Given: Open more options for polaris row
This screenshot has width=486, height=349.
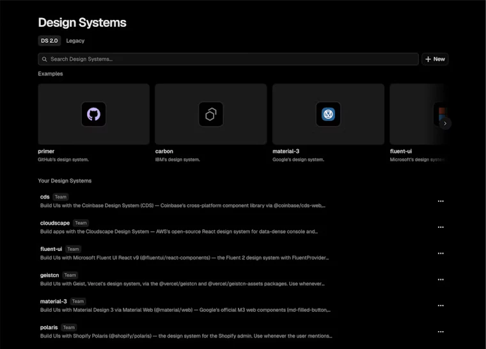Looking at the screenshot, I should click(441, 332).
